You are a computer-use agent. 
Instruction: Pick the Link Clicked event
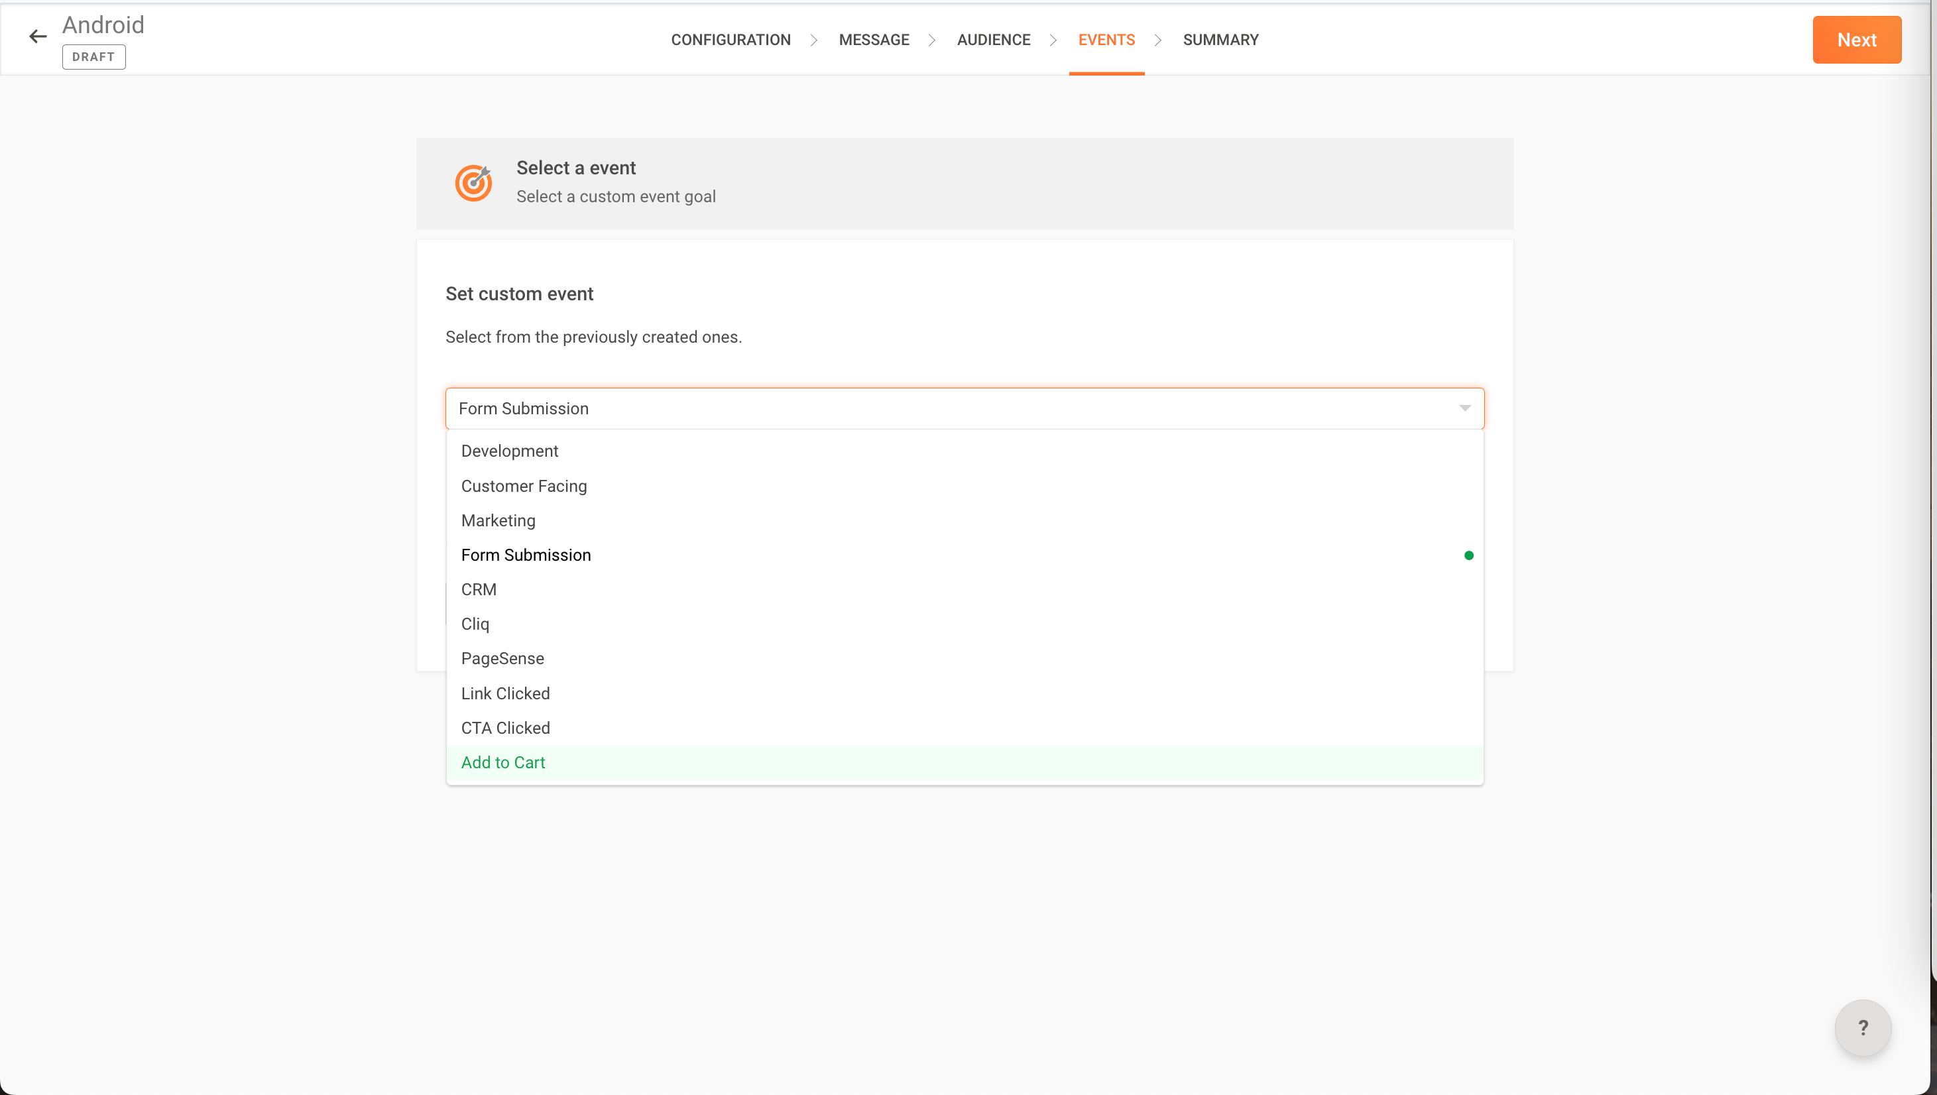504,693
